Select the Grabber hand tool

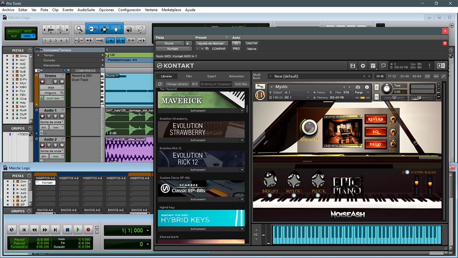[116, 29]
